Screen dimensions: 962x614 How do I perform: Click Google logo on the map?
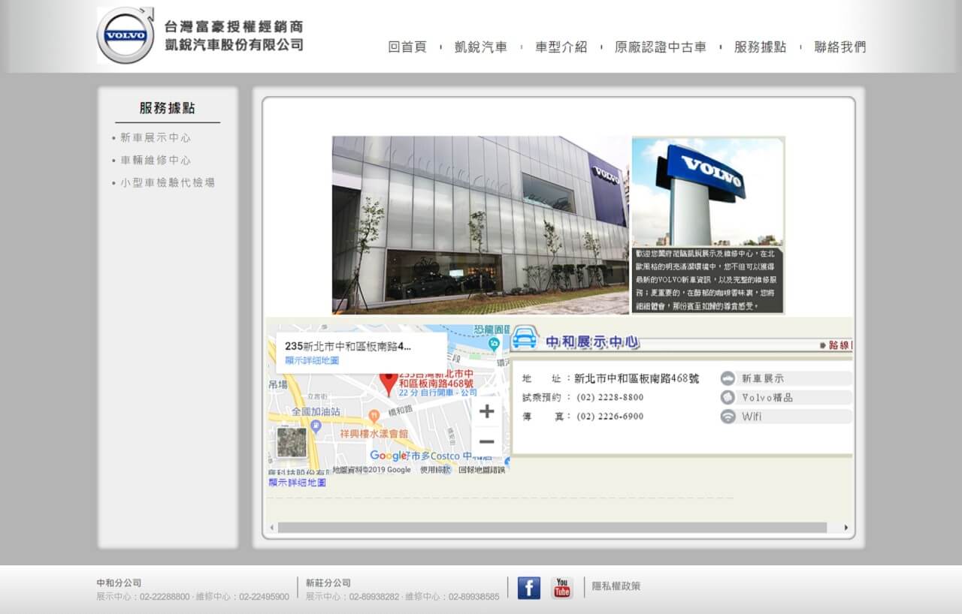388,456
